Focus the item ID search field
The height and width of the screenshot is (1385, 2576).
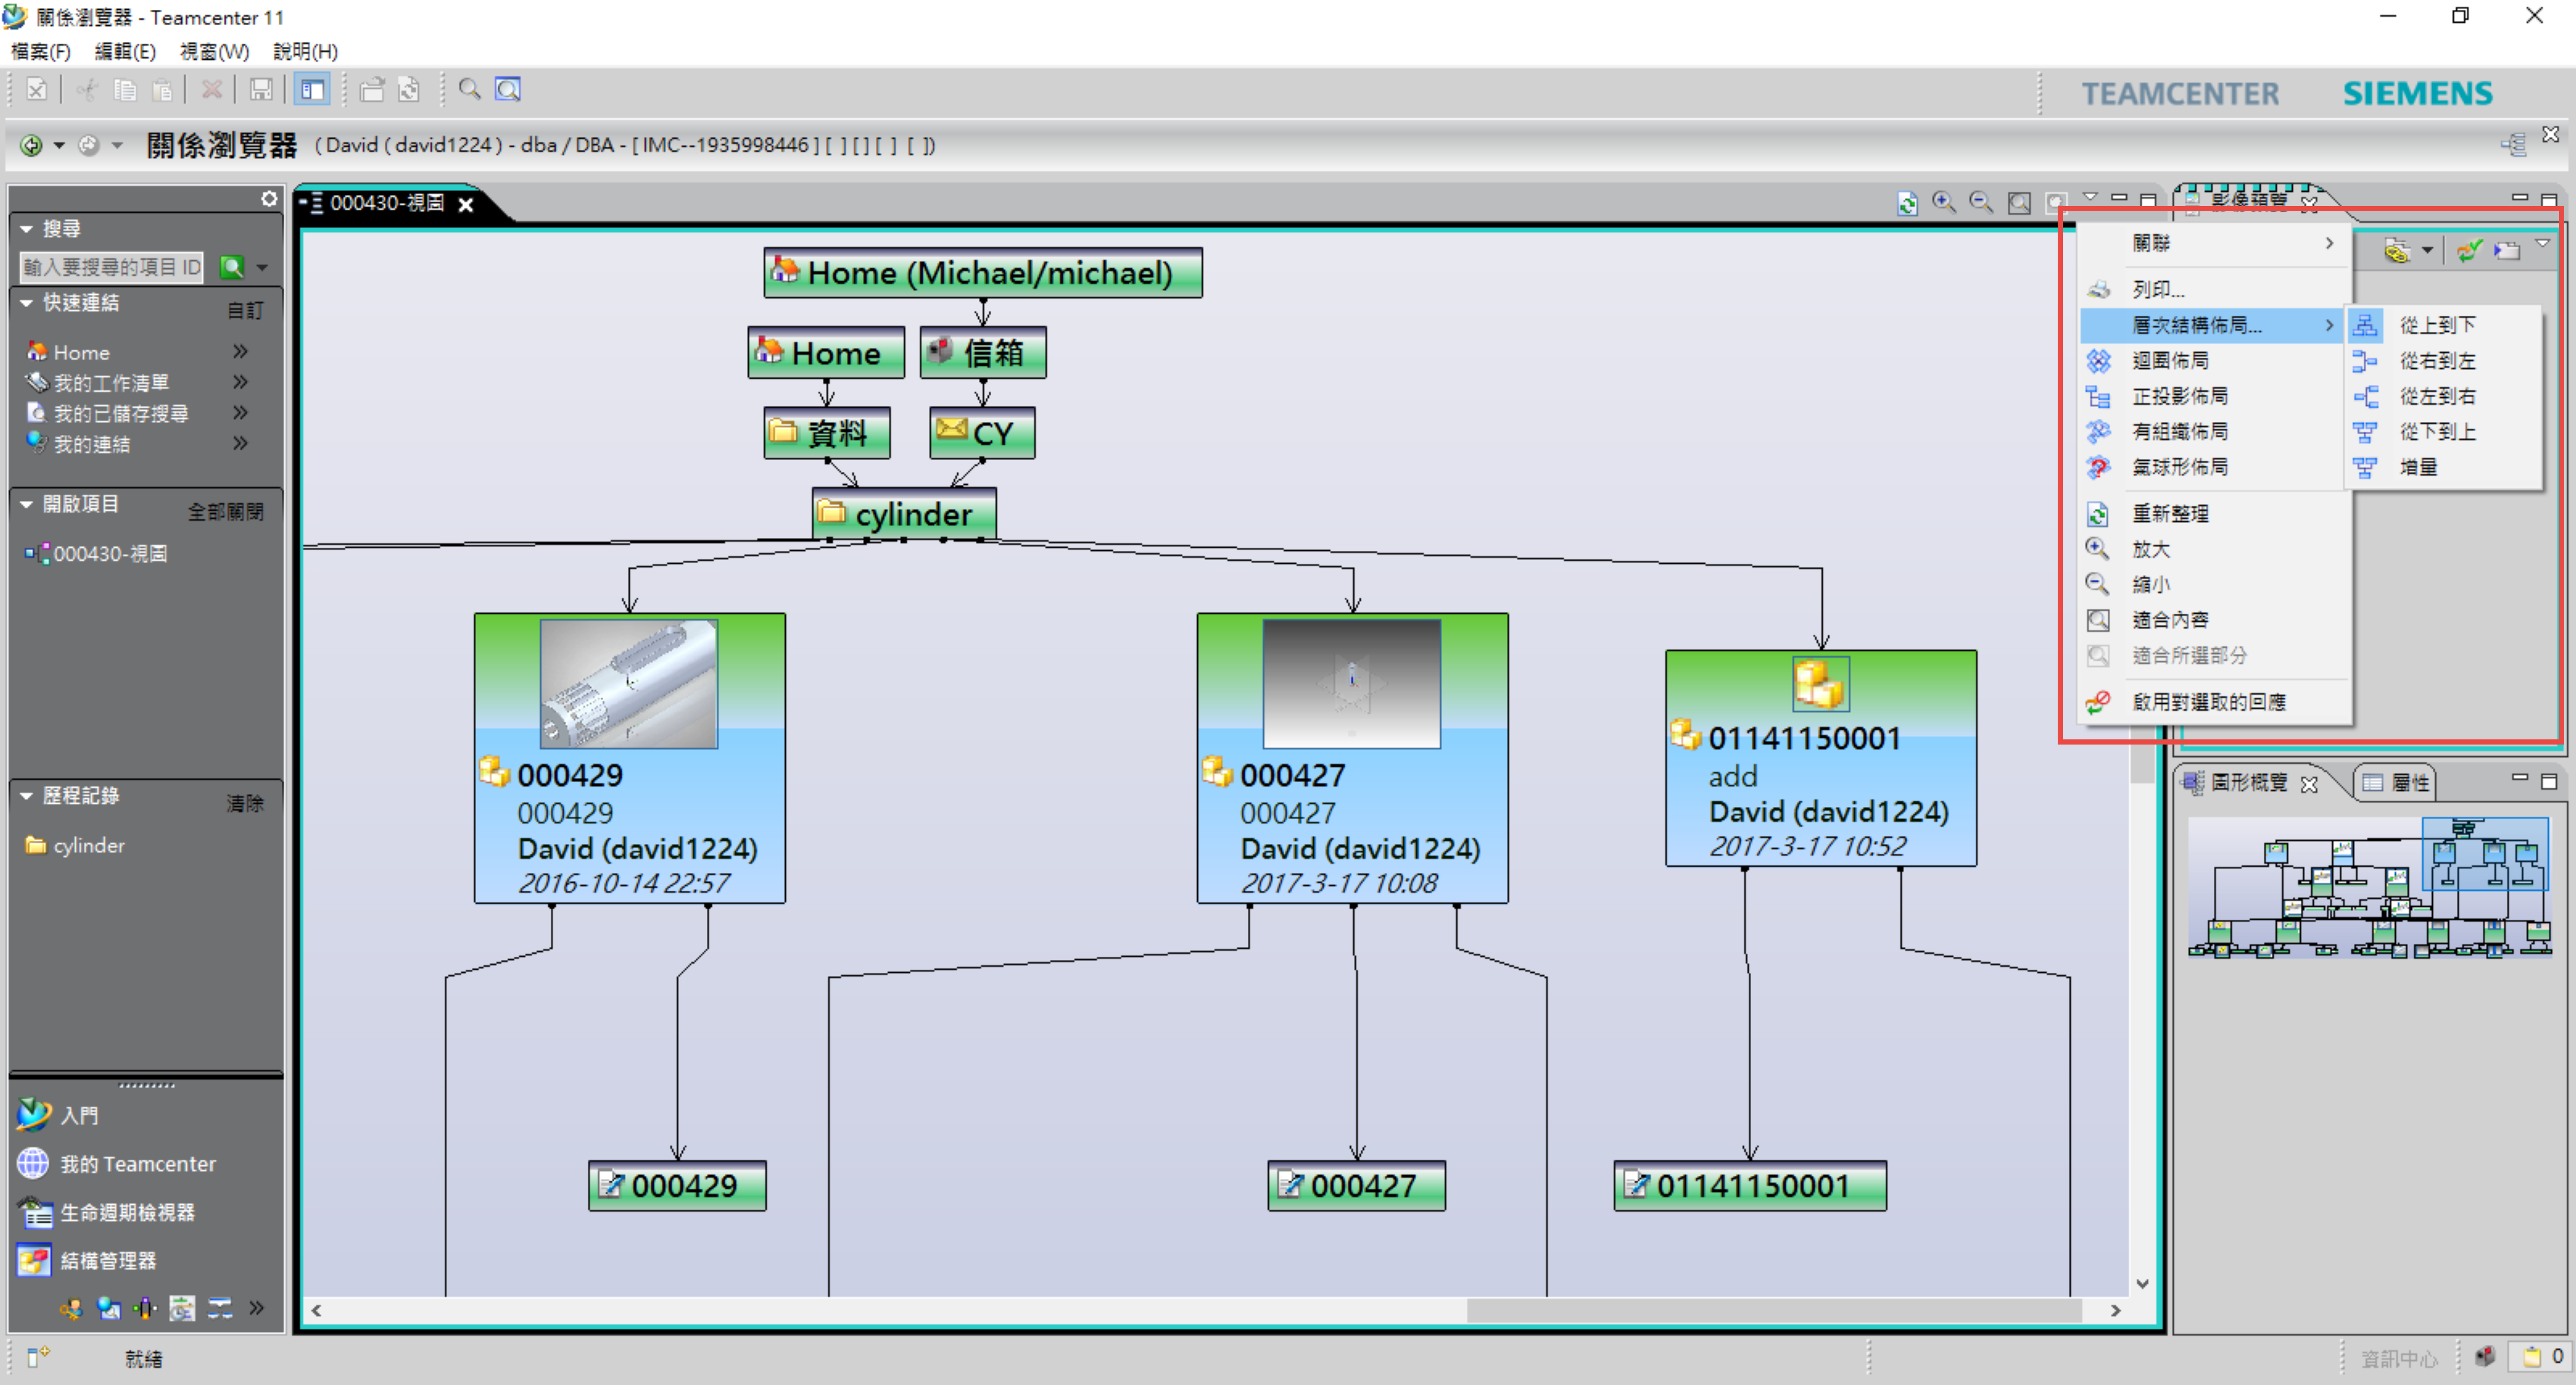click(x=111, y=267)
